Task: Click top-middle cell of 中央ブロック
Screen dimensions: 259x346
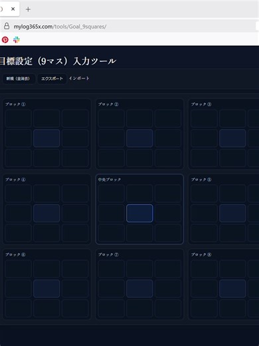Action: [139, 194]
